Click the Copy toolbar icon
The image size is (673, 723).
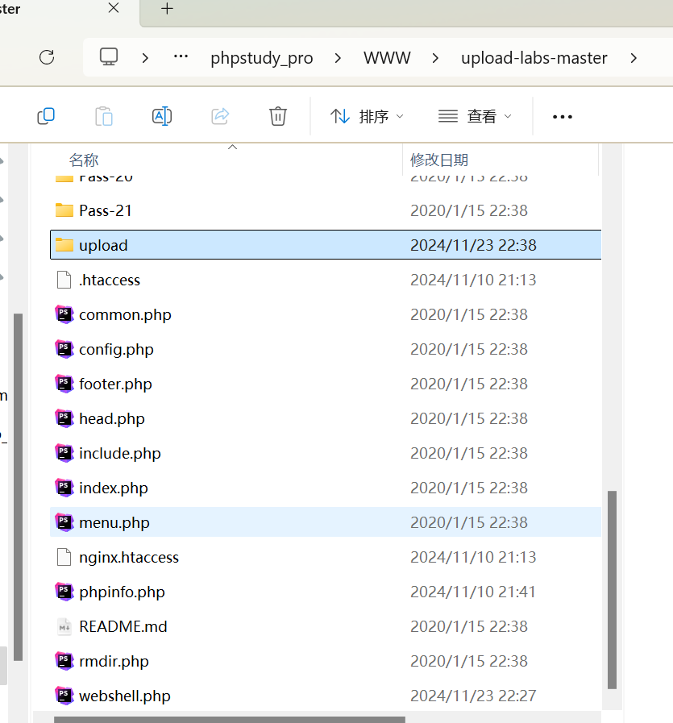pos(46,116)
